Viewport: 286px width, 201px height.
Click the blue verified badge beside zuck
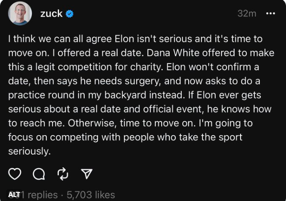[x=69, y=14]
